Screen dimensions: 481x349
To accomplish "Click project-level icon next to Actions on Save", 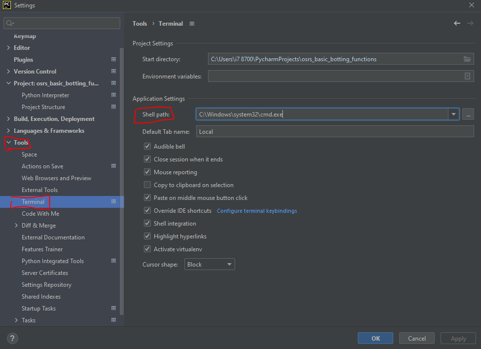I will tap(113, 166).
